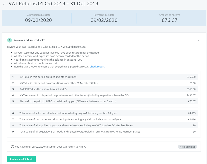This screenshot has height=164, width=207.
Task: Collapse the Review and submit VAT section
Action: click(199, 40)
